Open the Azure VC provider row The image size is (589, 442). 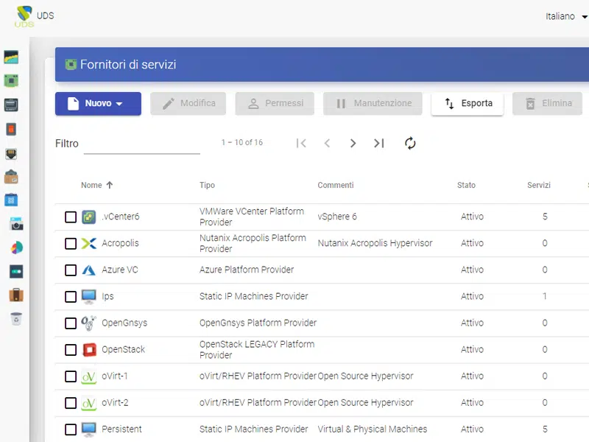(119, 270)
